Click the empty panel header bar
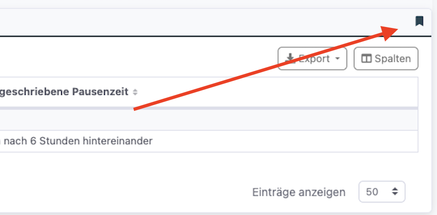 [x=193, y=22]
